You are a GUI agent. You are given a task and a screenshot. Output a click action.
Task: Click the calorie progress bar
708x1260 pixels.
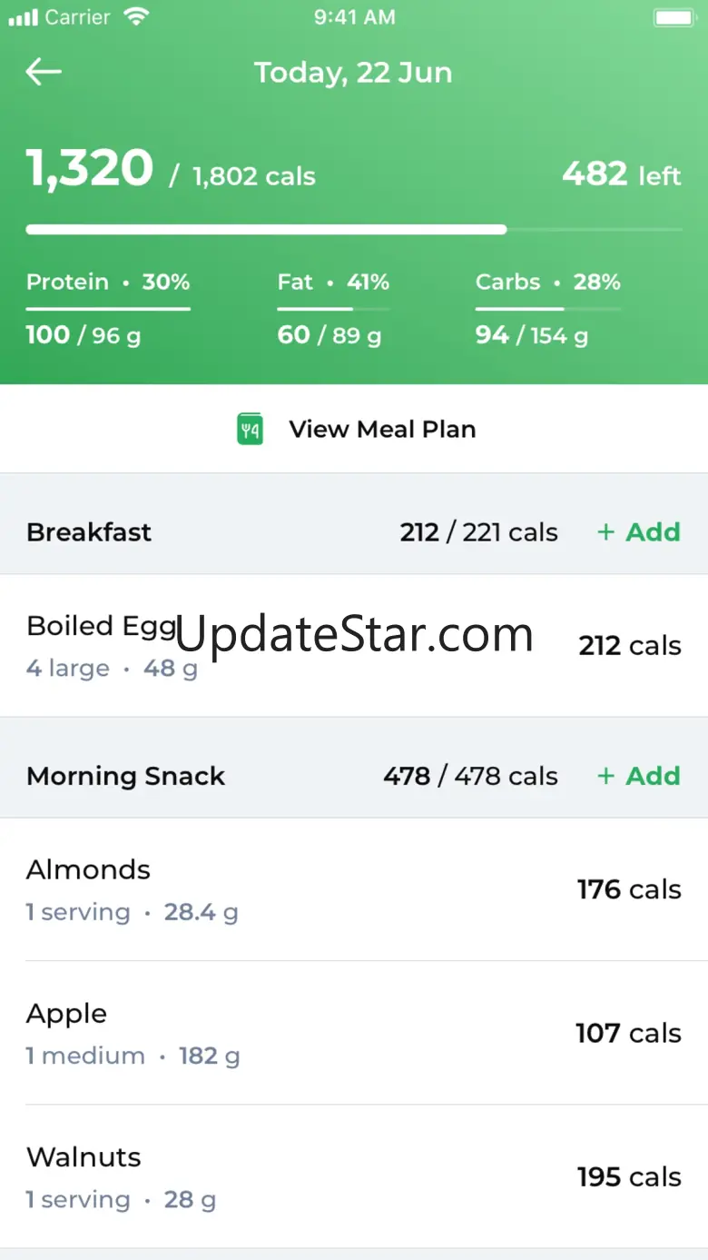pos(354,230)
